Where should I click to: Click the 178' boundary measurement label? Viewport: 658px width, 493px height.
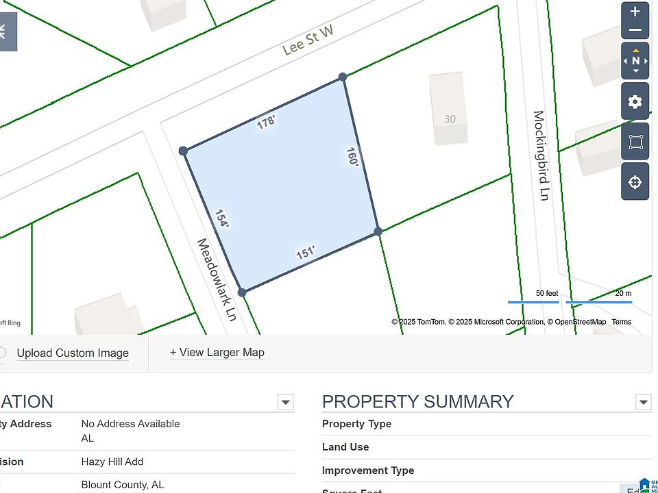tap(267, 123)
